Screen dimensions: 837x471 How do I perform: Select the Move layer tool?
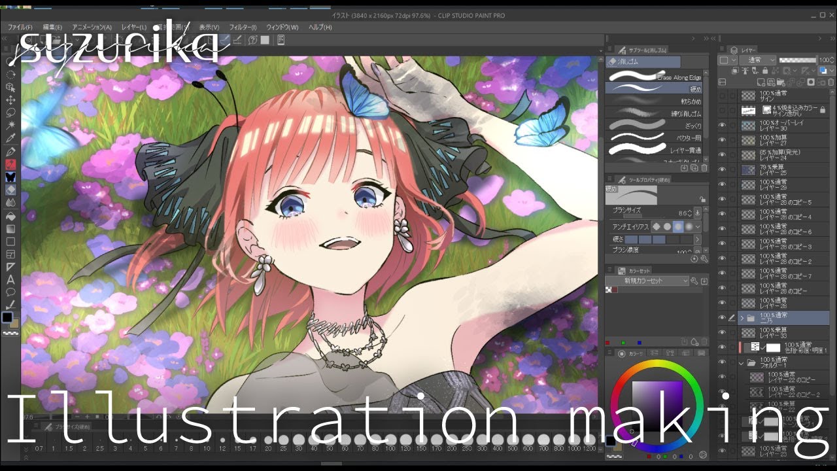[10, 99]
